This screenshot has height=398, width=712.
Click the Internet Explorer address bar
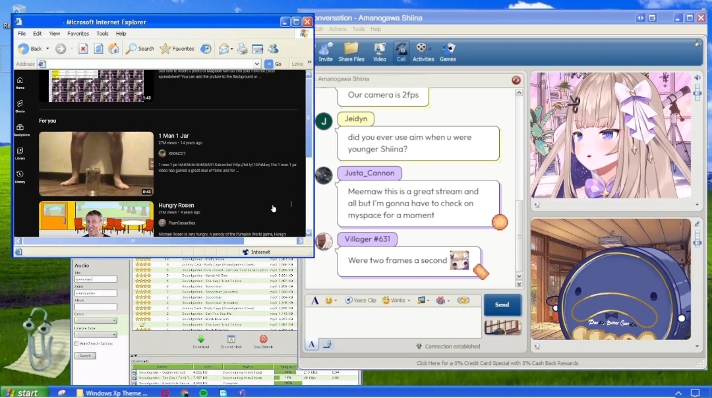click(149, 64)
